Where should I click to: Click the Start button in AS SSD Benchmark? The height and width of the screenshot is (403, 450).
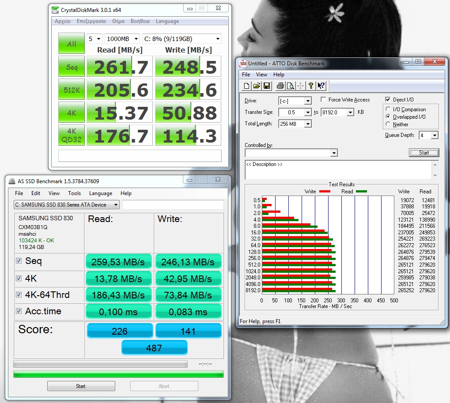point(81,386)
